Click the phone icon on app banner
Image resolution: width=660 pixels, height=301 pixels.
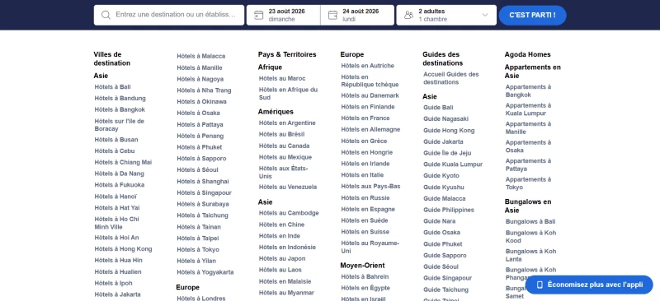point(540,285)
